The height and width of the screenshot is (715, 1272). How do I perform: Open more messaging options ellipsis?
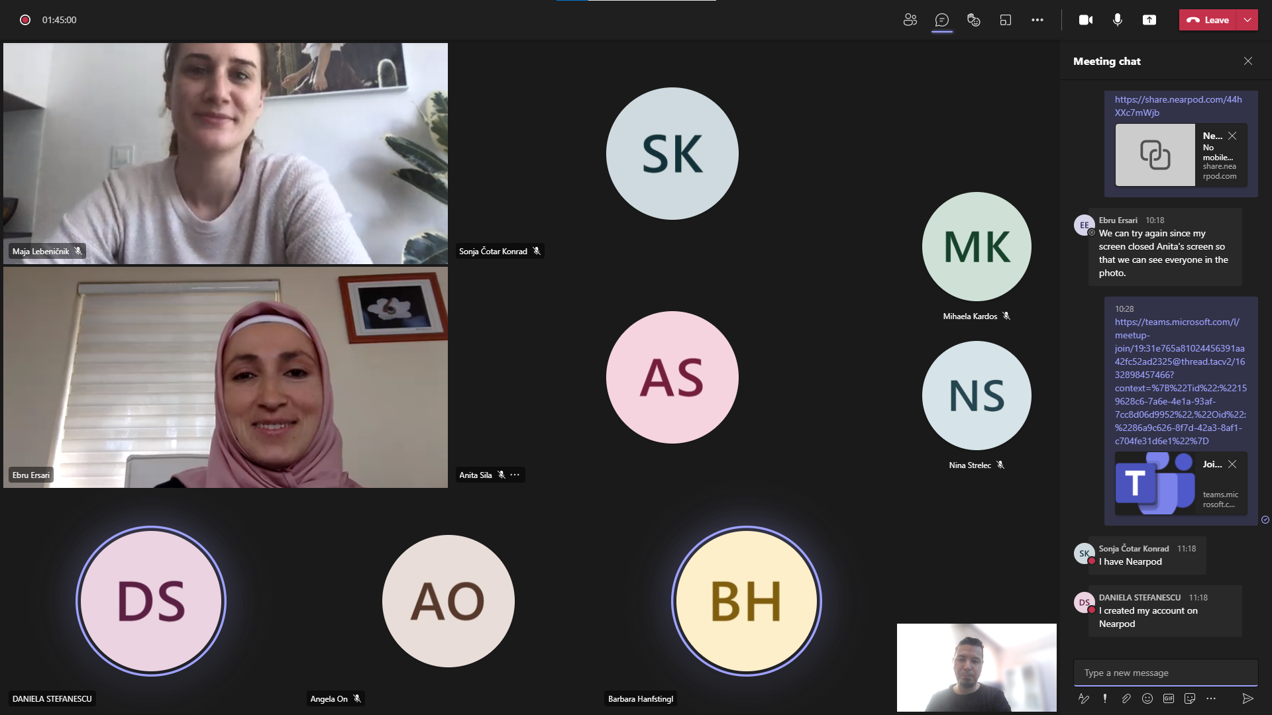1211,698
